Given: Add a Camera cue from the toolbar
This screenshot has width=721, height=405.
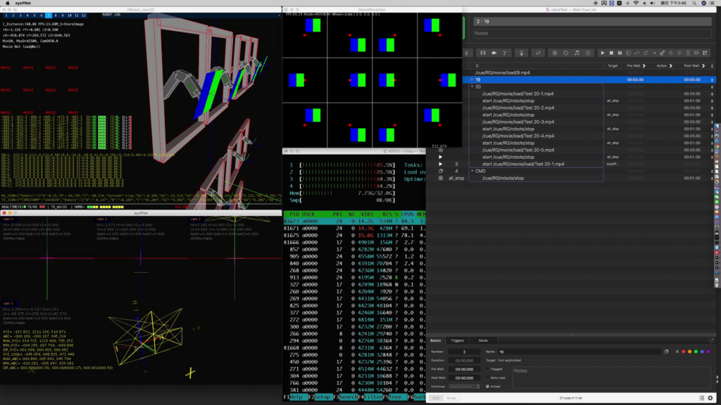Looking at the screenshot, I should [x=494, y=53].
